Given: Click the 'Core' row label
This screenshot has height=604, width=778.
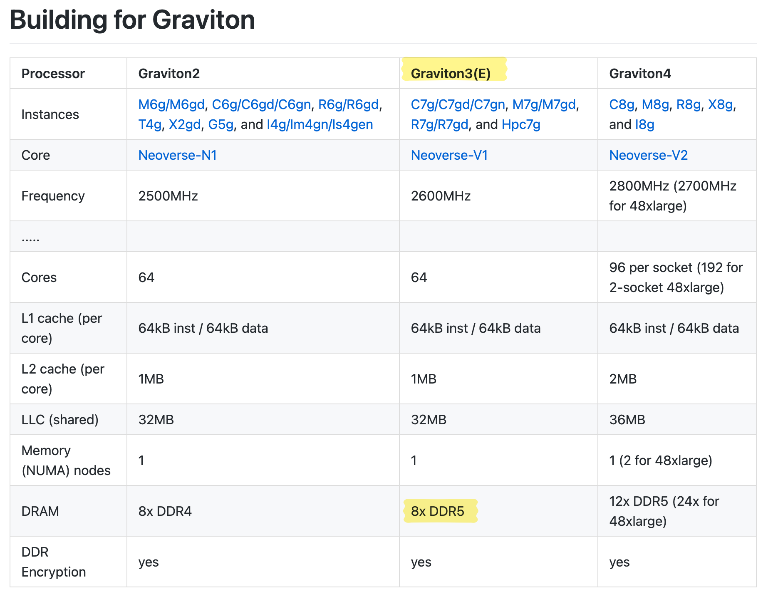Looking at the screenshot, I should coord(36,155).
